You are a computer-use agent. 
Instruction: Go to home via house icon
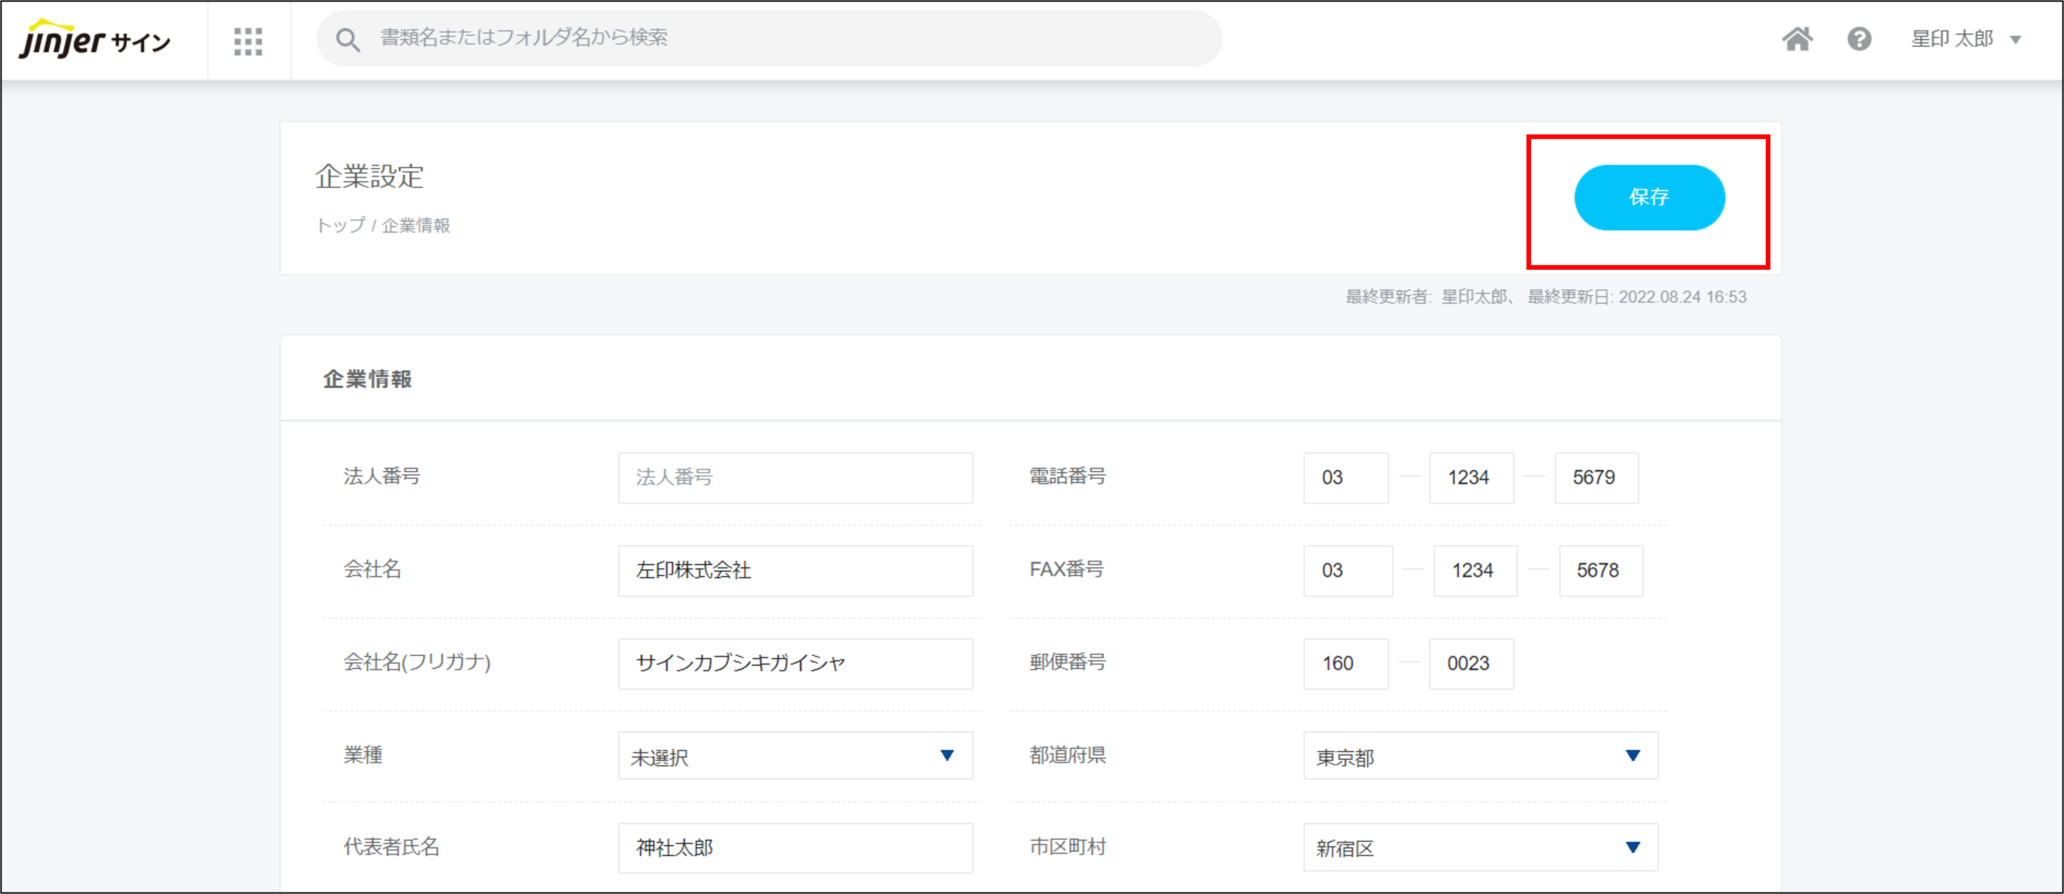[1797, 38]
